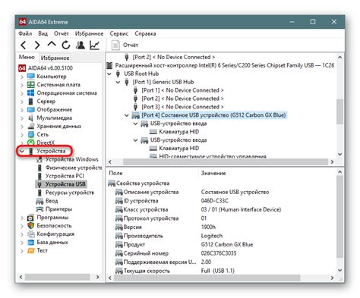Select Ресурсы устройств tree item
This screenshot has width=360, height=298.
[70, 193]
